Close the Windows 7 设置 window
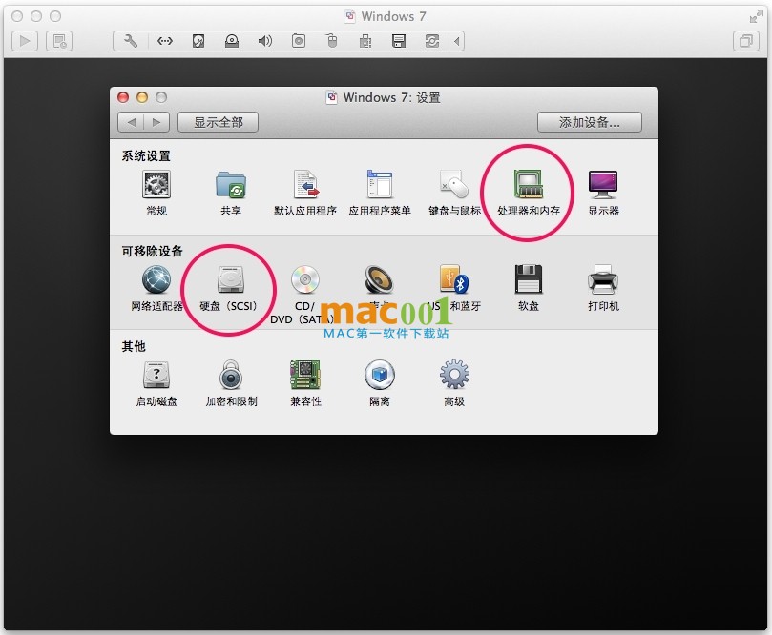This screenshot has width=772, height=635. pos(123,97)
